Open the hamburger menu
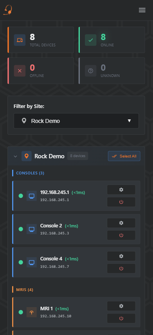Screen dimensions: 153x335 142,10
